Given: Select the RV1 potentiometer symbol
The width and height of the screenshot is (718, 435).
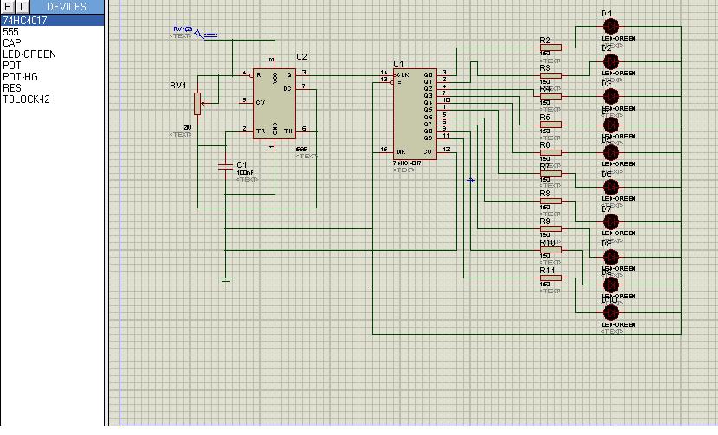Looking at the screenshot, I should point(197,104).
